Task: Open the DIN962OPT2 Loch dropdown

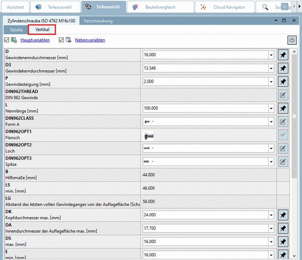Action: tap(271, 148)
